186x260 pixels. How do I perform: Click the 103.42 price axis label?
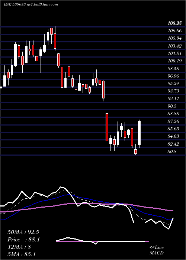pyautogui.click(x=174, y=46)
